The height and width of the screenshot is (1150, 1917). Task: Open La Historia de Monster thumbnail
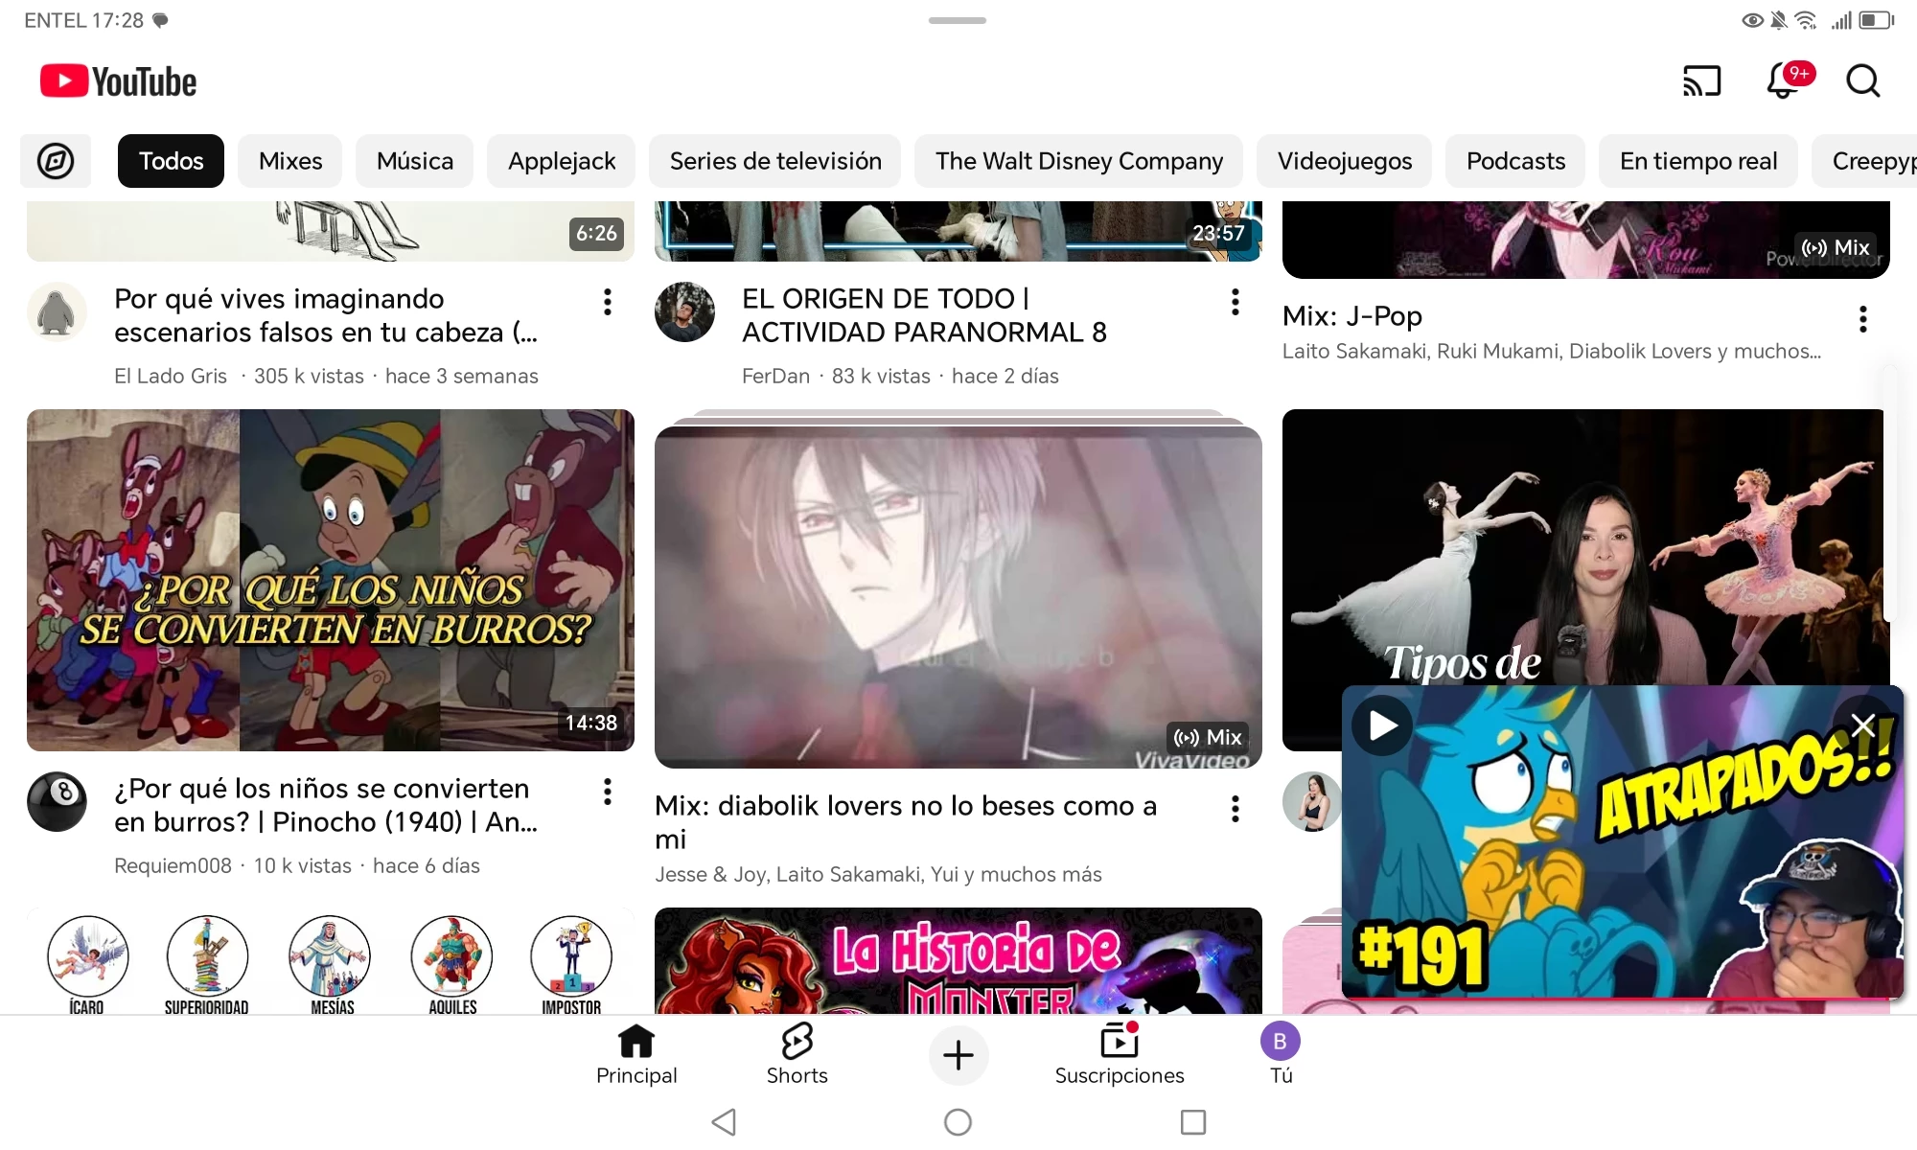tap(958, 960)
